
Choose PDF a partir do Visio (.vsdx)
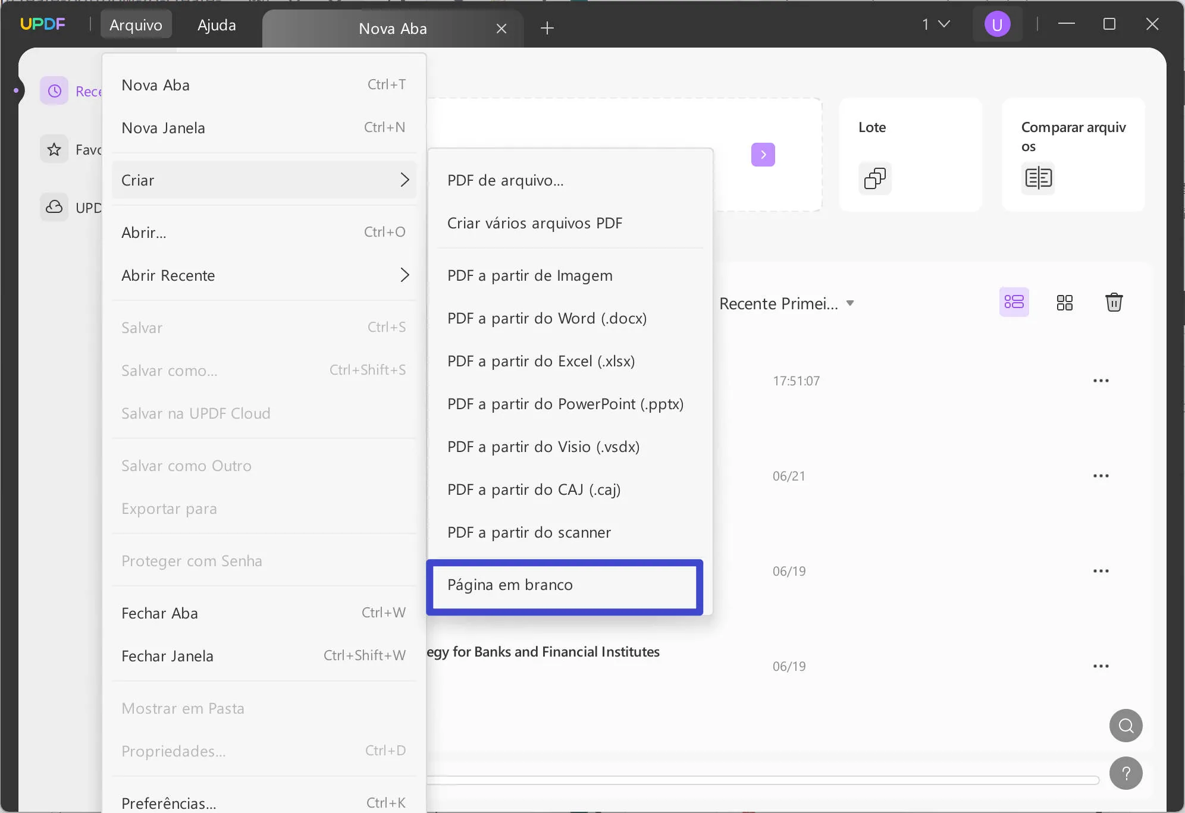click(570, 447)
